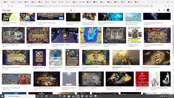174x98 pixels.
Task: Click the address bar URL field
Action: (x=90, y=6)
